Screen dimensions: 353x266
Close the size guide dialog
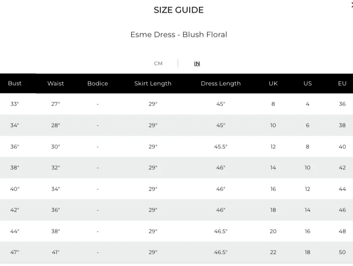(x=352, y=5)
